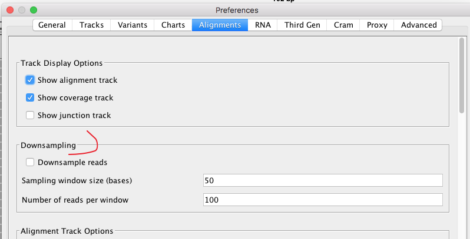Enable the Downsample reads checkbox
This screenshot has width=470, height=239.
pos(30,162)
